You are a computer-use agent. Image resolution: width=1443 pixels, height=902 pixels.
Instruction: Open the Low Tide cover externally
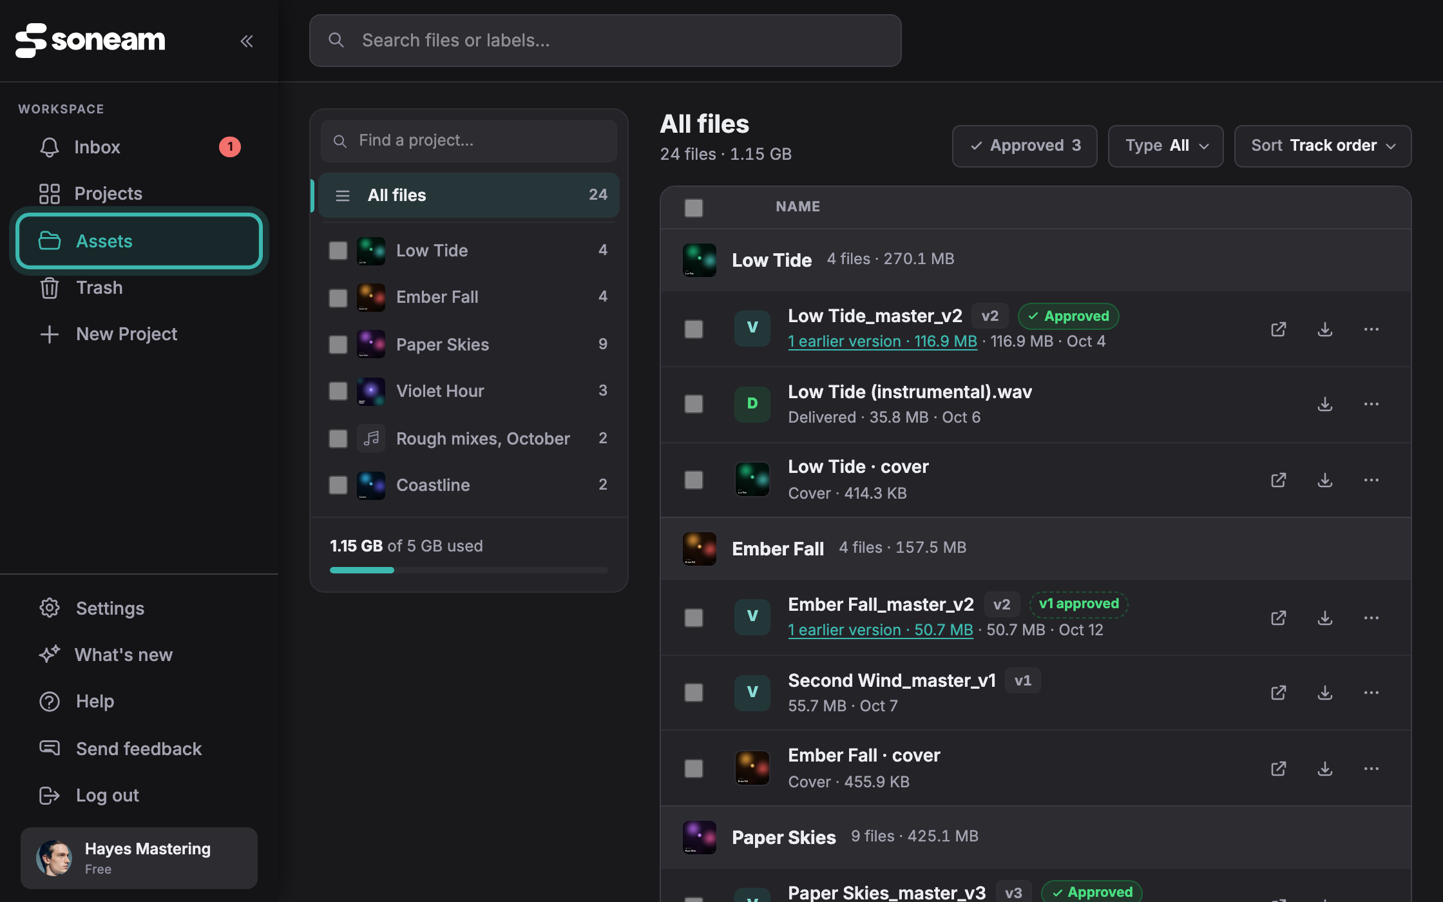pyautogui.click(x=1279, y=480)
